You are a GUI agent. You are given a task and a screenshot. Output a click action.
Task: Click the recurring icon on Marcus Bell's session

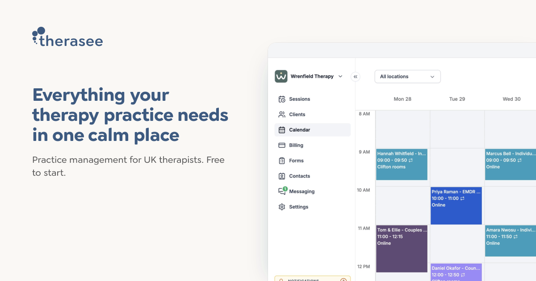tap(519, 160)
